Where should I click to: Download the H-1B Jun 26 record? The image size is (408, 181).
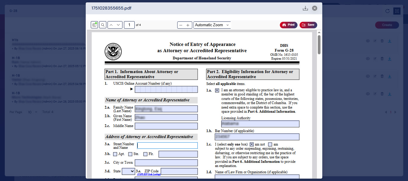point(389,94)
